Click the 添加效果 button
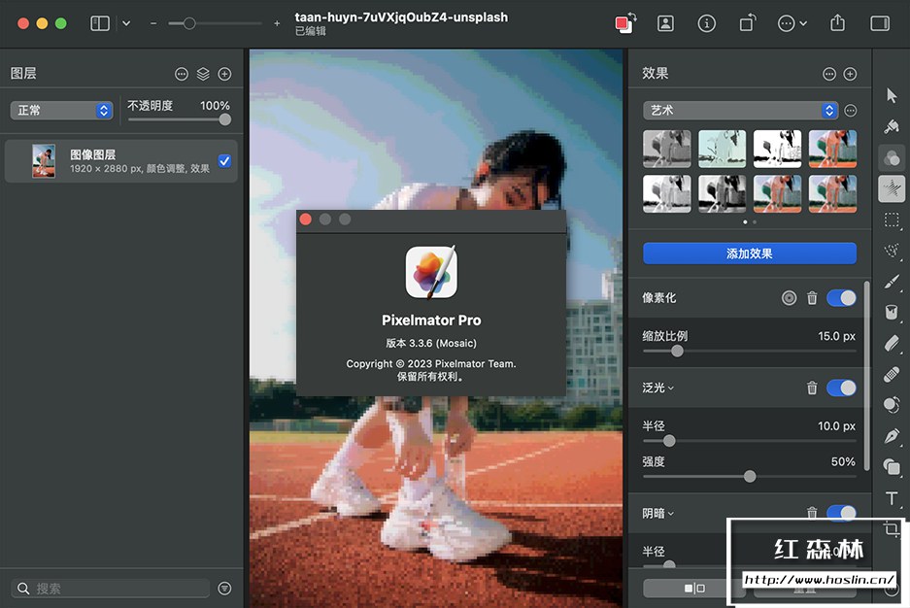910x608 pixels. [749, 253]
